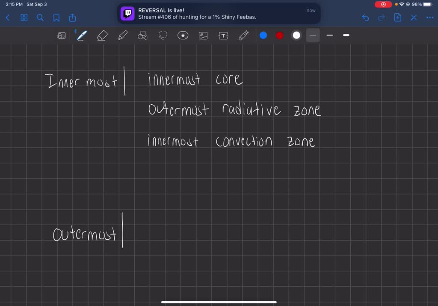Select the Shapes tool
438x306 pixels.
(142, 35)
